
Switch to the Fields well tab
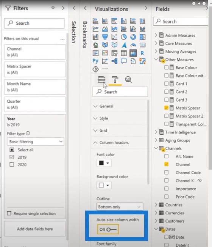(x=101, y=80)
